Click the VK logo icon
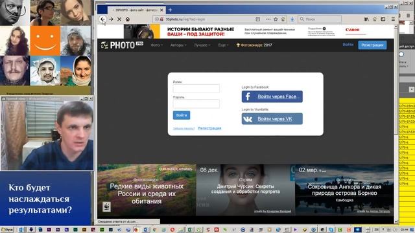 (x=248, y=119)
